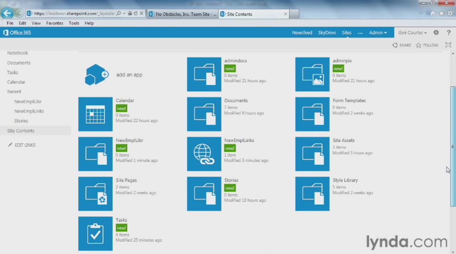Toggle focus on content mode icon
This screenshot has height=254, width=456.
[448, 45]
